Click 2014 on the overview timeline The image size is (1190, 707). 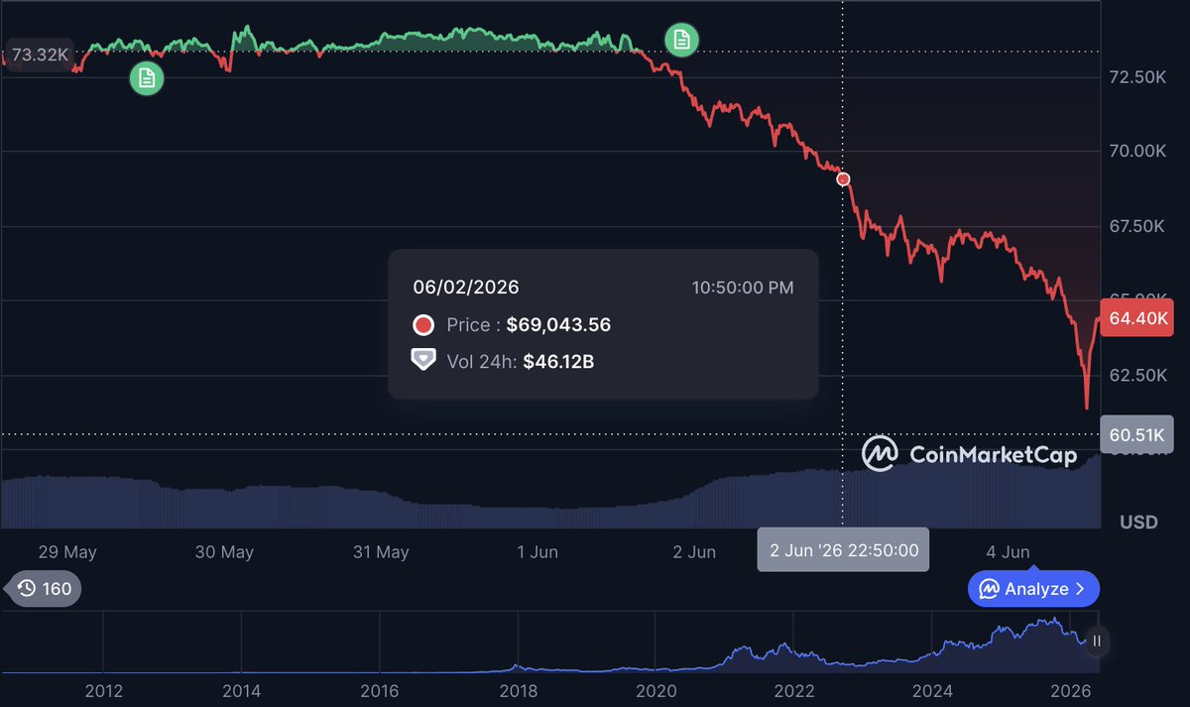242,691
